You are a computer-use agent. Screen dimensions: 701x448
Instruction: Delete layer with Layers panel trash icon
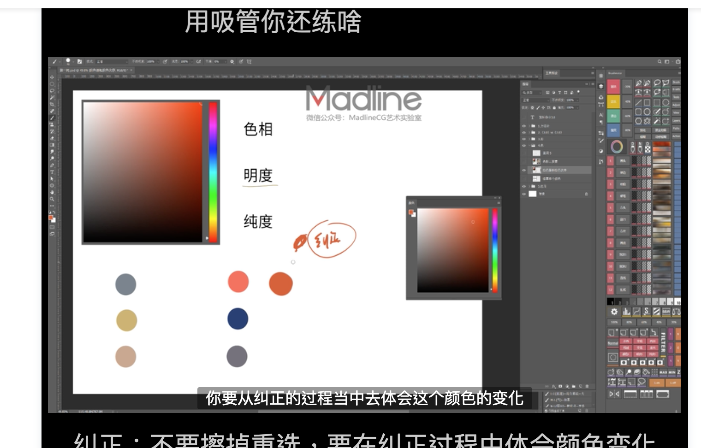[587, 386]
